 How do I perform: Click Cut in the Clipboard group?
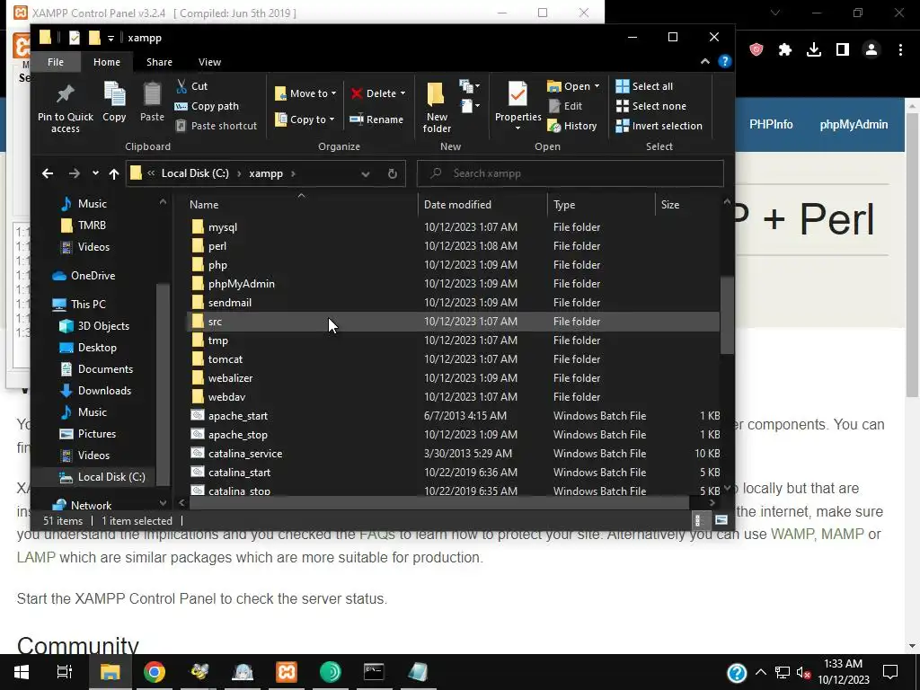pyautogui.click(x=192, y=86)
